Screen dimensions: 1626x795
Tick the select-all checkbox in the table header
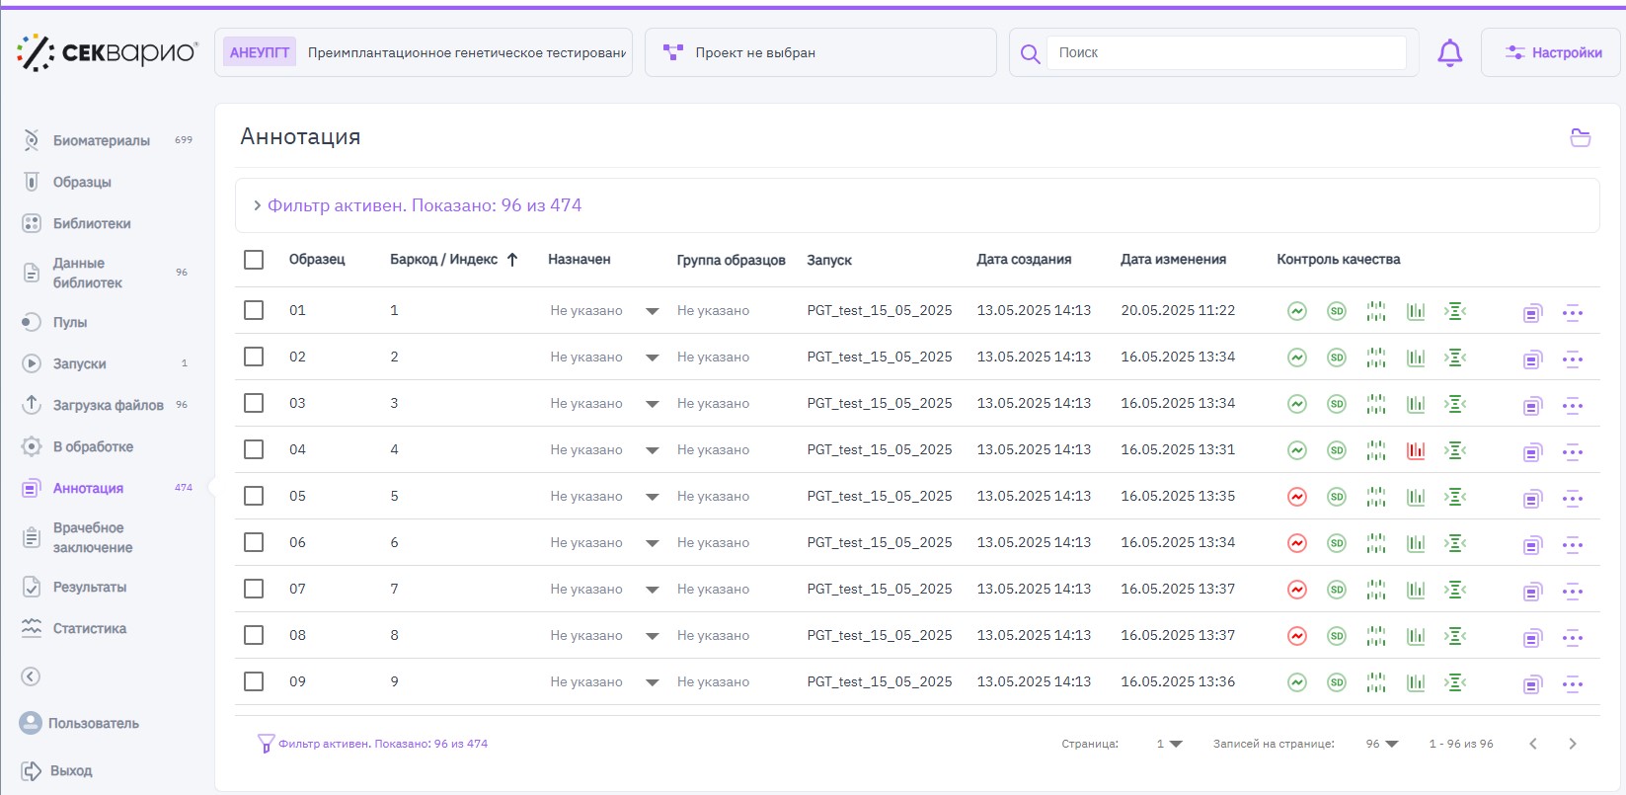click(254, 260)
